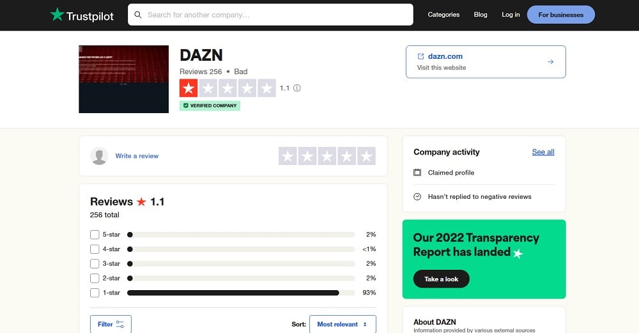This screenshot has height=333, width=639.
Task: Check the 5-star filter checkbox
Action: tap(95, 235)
